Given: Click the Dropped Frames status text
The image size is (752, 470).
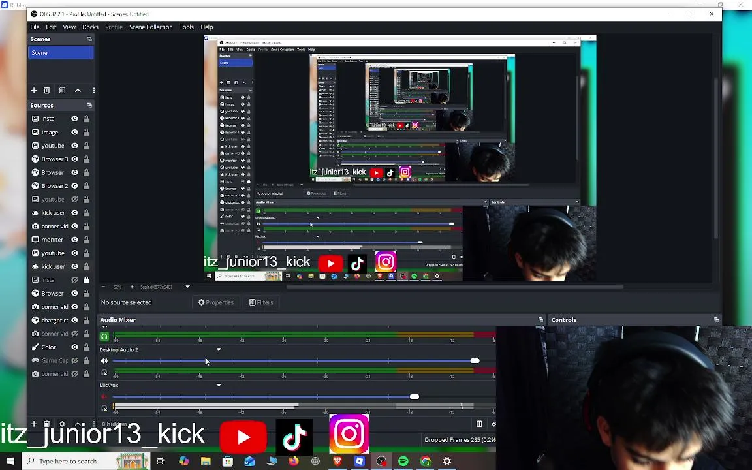Looking at the screenshot, I should coord(460,439).
